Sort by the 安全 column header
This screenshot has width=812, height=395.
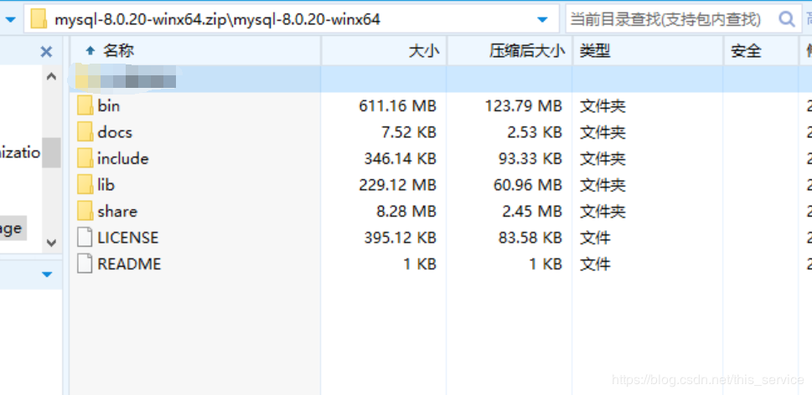(761, 51)
